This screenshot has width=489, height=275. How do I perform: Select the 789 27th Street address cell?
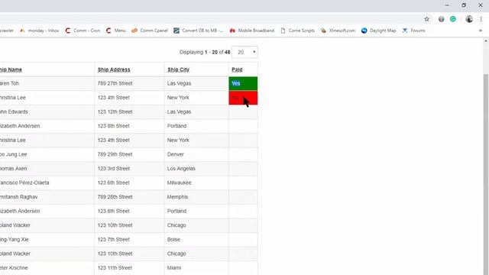pos(129,83)
